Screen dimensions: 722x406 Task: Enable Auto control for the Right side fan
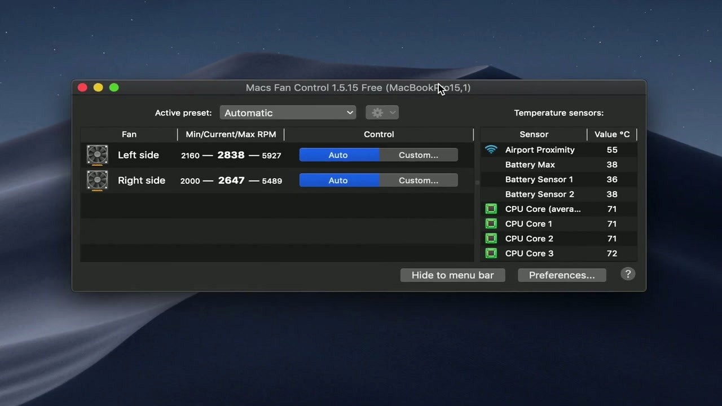coord(338,180)
